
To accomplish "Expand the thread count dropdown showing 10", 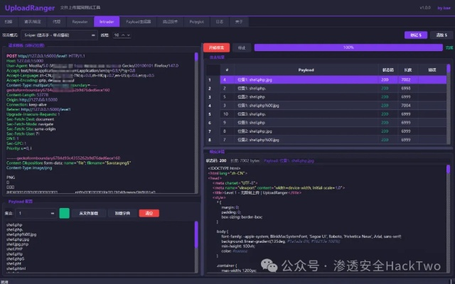I will click(x=121, y=34).
